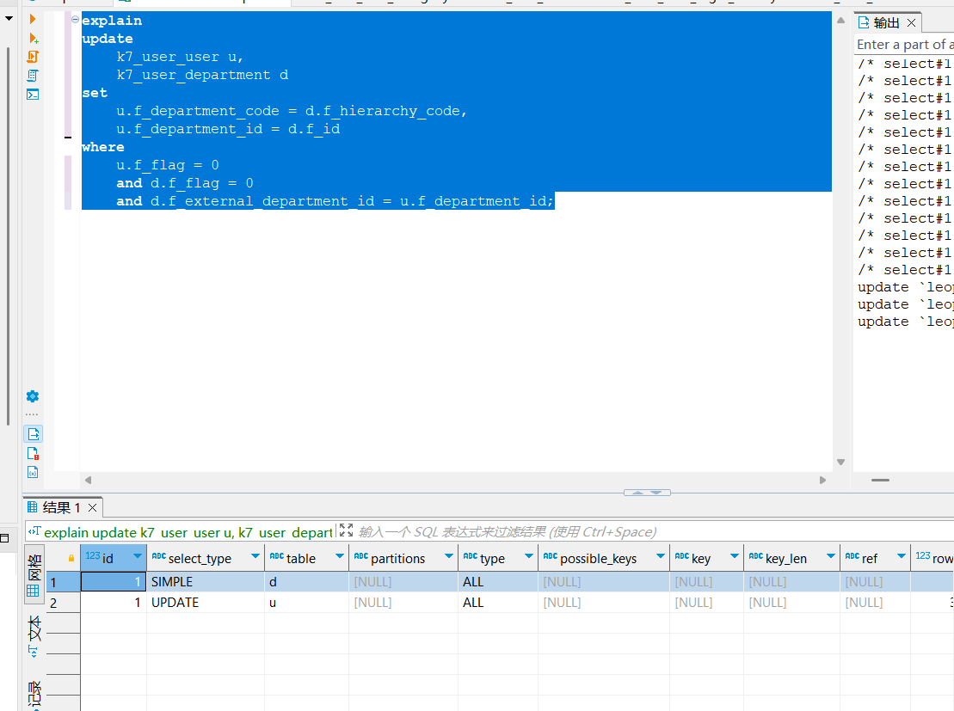The image size is (954, 711).
Task: Toggle the 网格 grid view button
Action: pos(34,570)
